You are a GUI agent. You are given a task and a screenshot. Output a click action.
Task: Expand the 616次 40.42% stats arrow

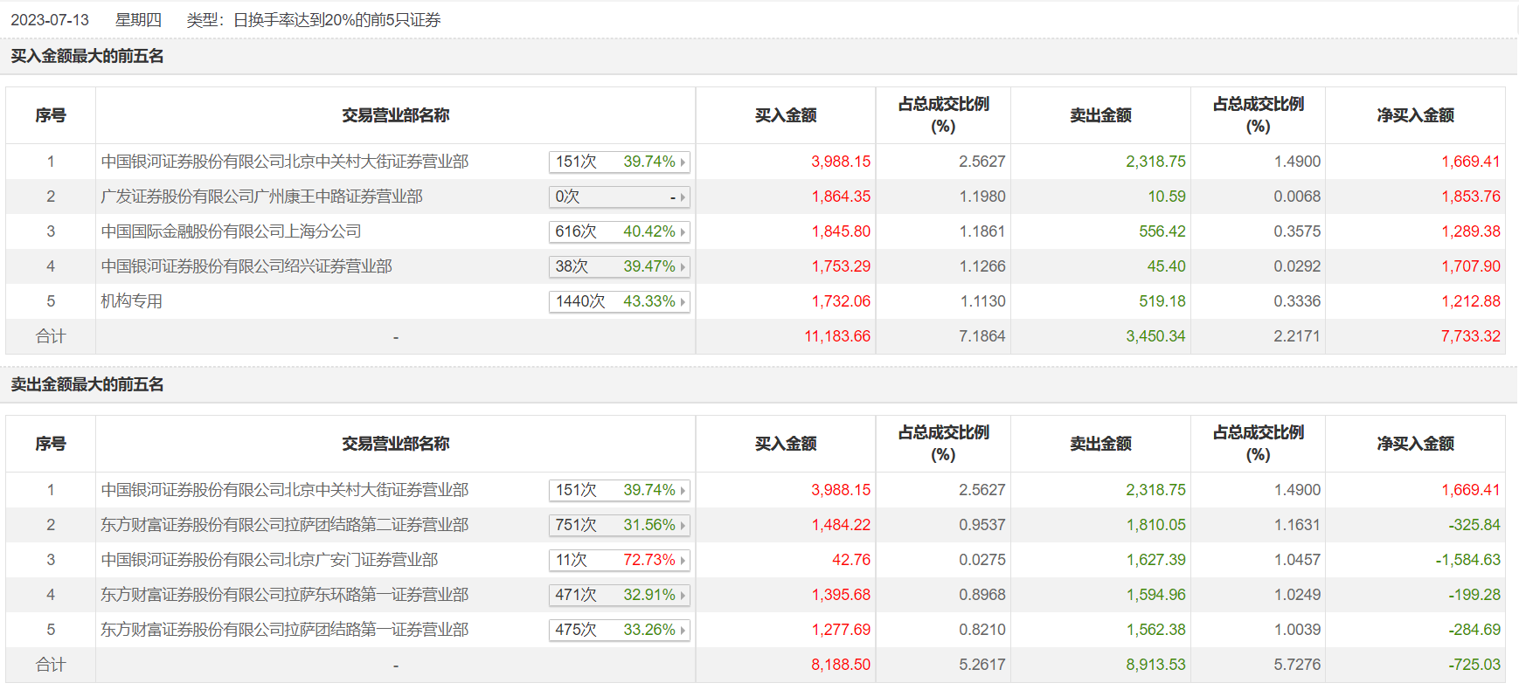[683, 232]
